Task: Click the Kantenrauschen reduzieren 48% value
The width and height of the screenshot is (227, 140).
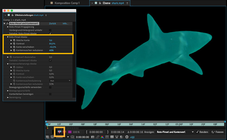Action: click(51, 50)
